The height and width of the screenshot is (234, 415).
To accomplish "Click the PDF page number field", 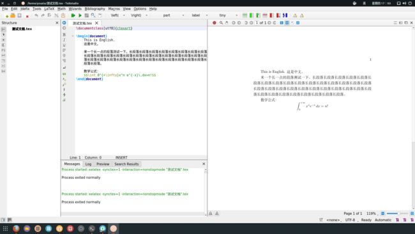I will coord(257,23).
